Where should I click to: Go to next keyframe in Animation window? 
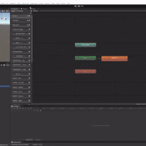point(28,108)
